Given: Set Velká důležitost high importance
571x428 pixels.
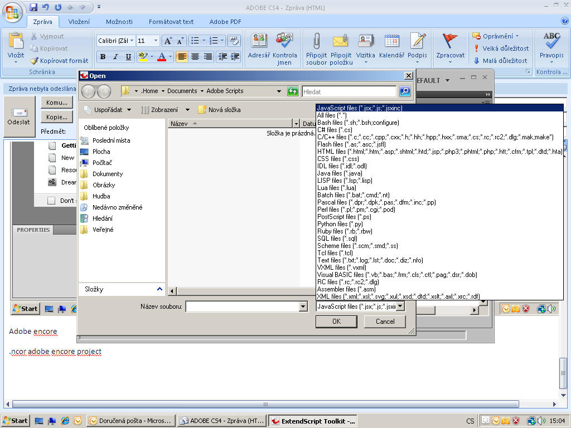Looking at the screenshot, I should tap(501, 48).
